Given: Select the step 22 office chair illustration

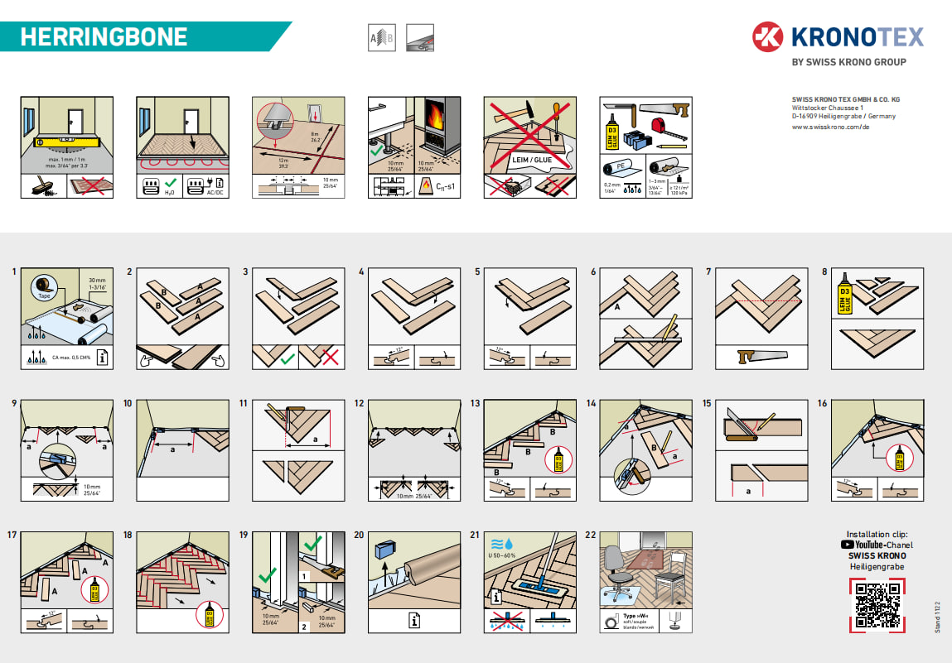Looking at the screenshot, I should (x=646, y=583).
